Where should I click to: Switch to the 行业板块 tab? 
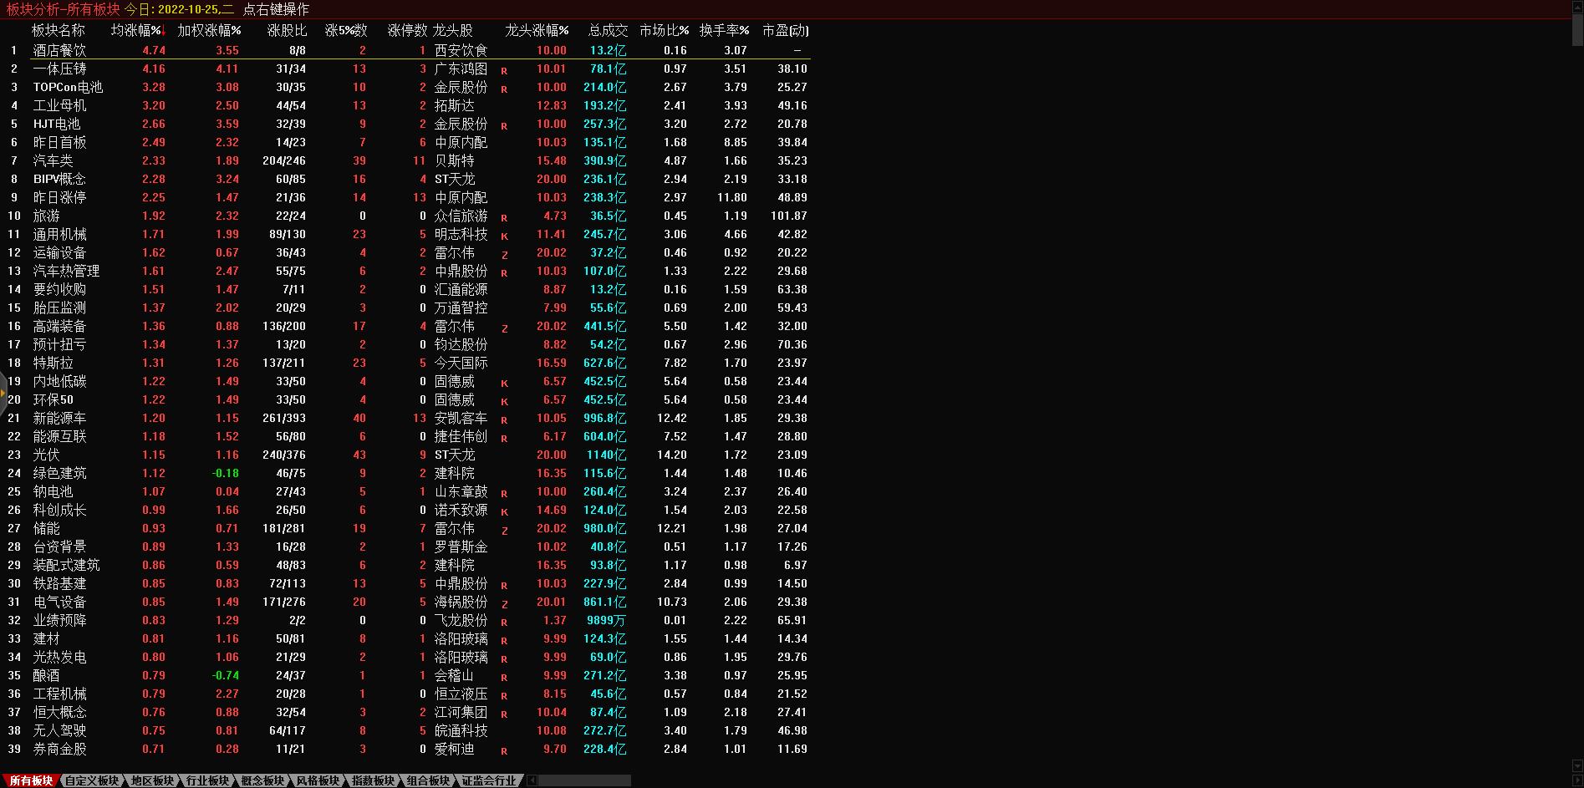[207, 780]
